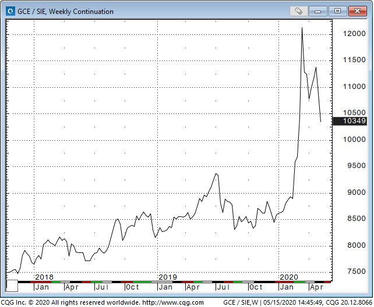
Task: Click the current price label 10349
Action: tap(350, 121)
